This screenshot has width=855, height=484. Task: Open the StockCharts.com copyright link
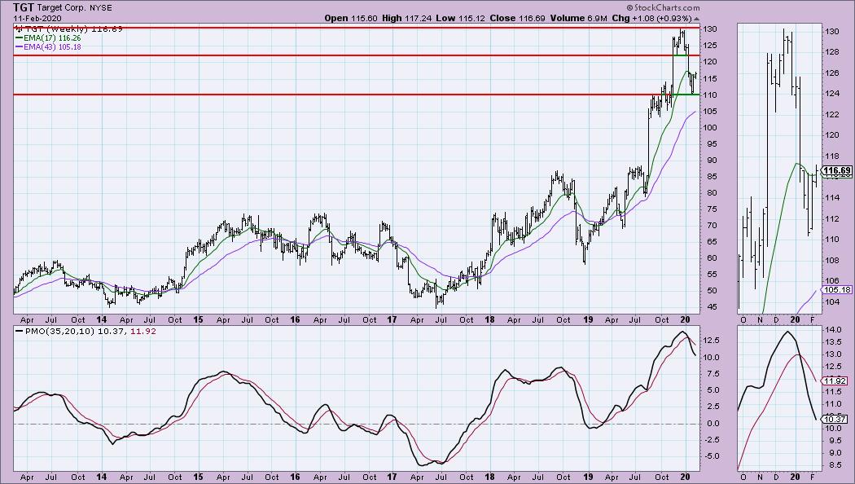click(x=663, y=7)
